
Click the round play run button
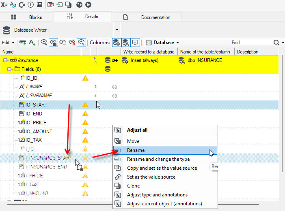click(x=89, y=5)
